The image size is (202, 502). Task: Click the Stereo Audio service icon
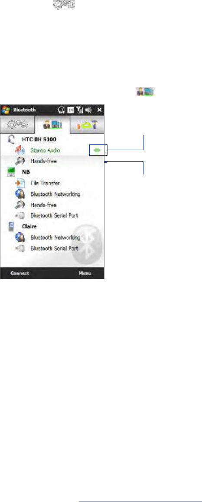coord(20,150)
